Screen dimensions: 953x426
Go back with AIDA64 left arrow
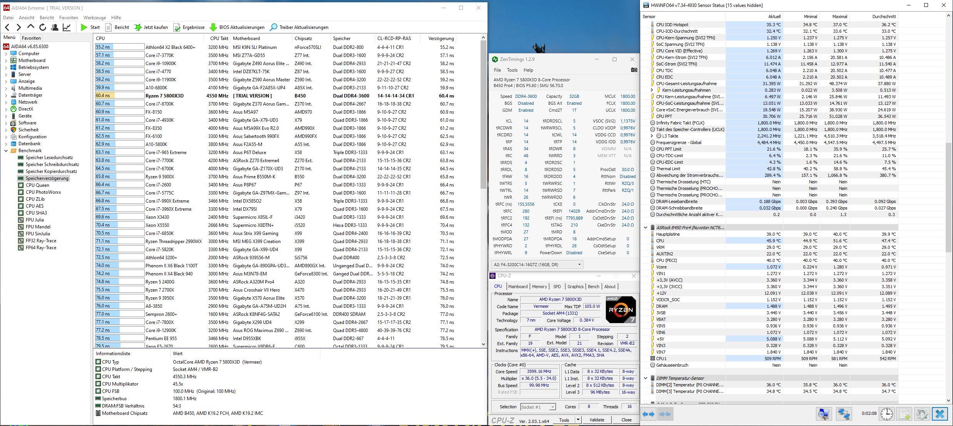point(7,27)
